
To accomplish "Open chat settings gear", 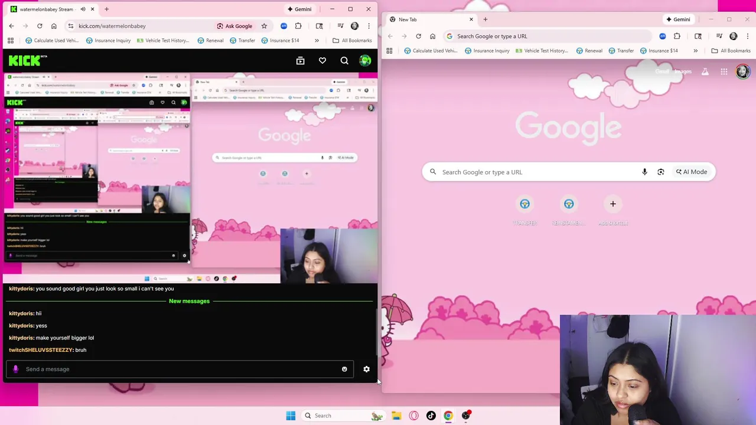I will click(x=366, y=369).
